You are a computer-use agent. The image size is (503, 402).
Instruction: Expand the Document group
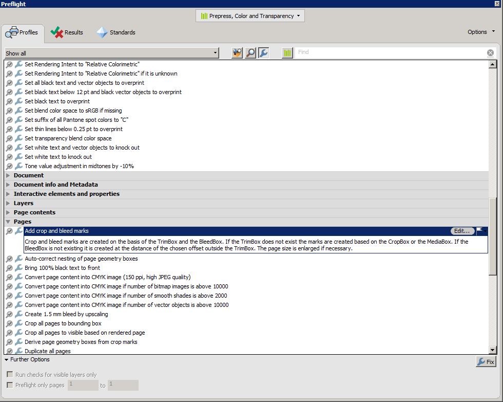tap(8, 175)
